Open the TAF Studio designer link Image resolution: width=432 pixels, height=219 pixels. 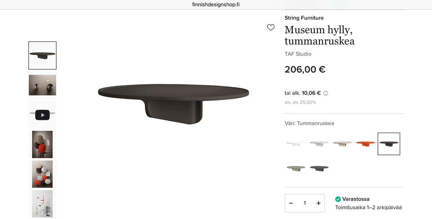click(x=298, y=54)
